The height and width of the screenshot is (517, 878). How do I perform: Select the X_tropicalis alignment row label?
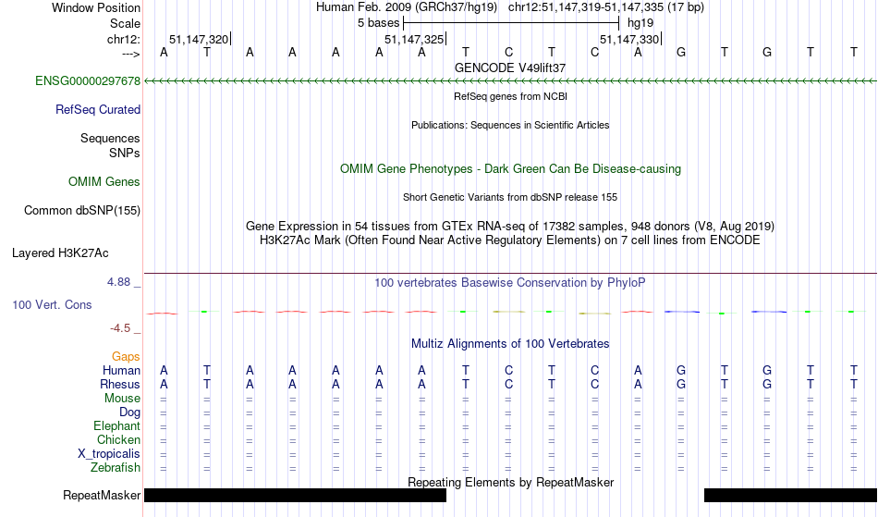109,454
